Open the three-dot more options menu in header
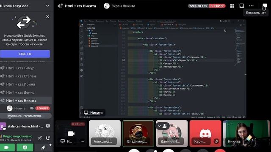 251,6
